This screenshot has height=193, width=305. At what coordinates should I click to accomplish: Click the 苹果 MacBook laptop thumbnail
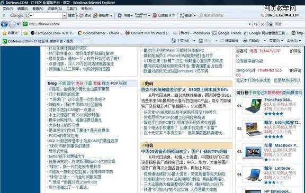pos(253,152)
